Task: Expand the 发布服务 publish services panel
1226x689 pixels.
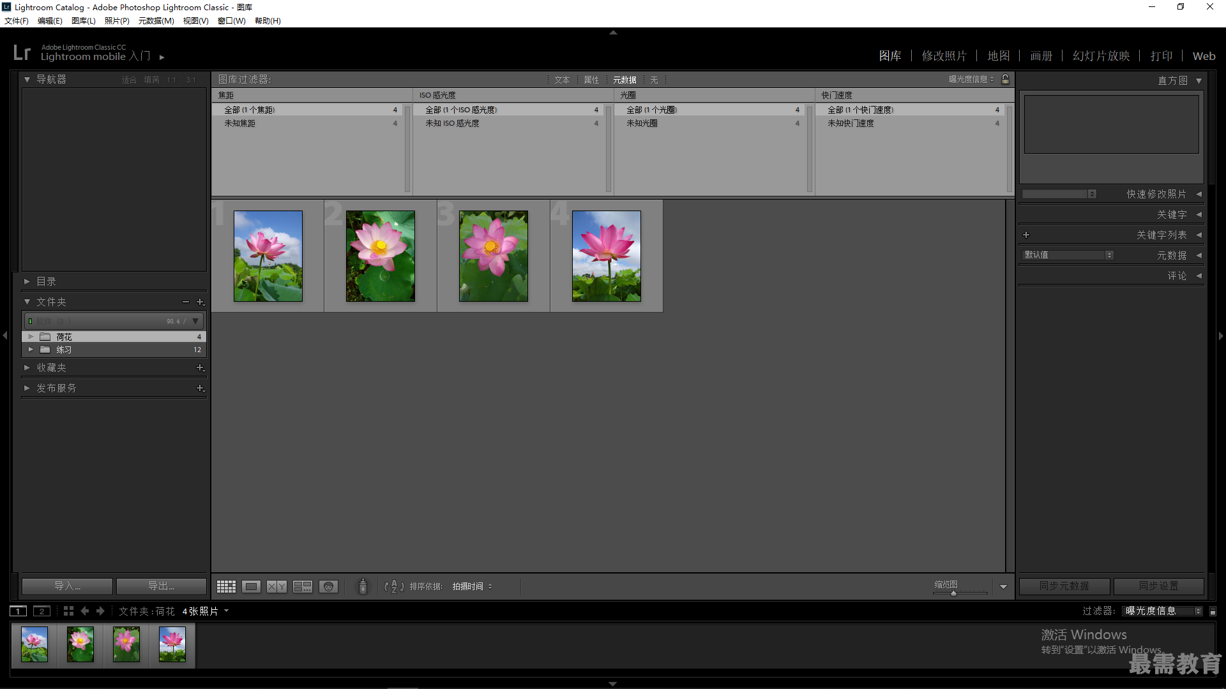Action: click(x=27, y=388)
